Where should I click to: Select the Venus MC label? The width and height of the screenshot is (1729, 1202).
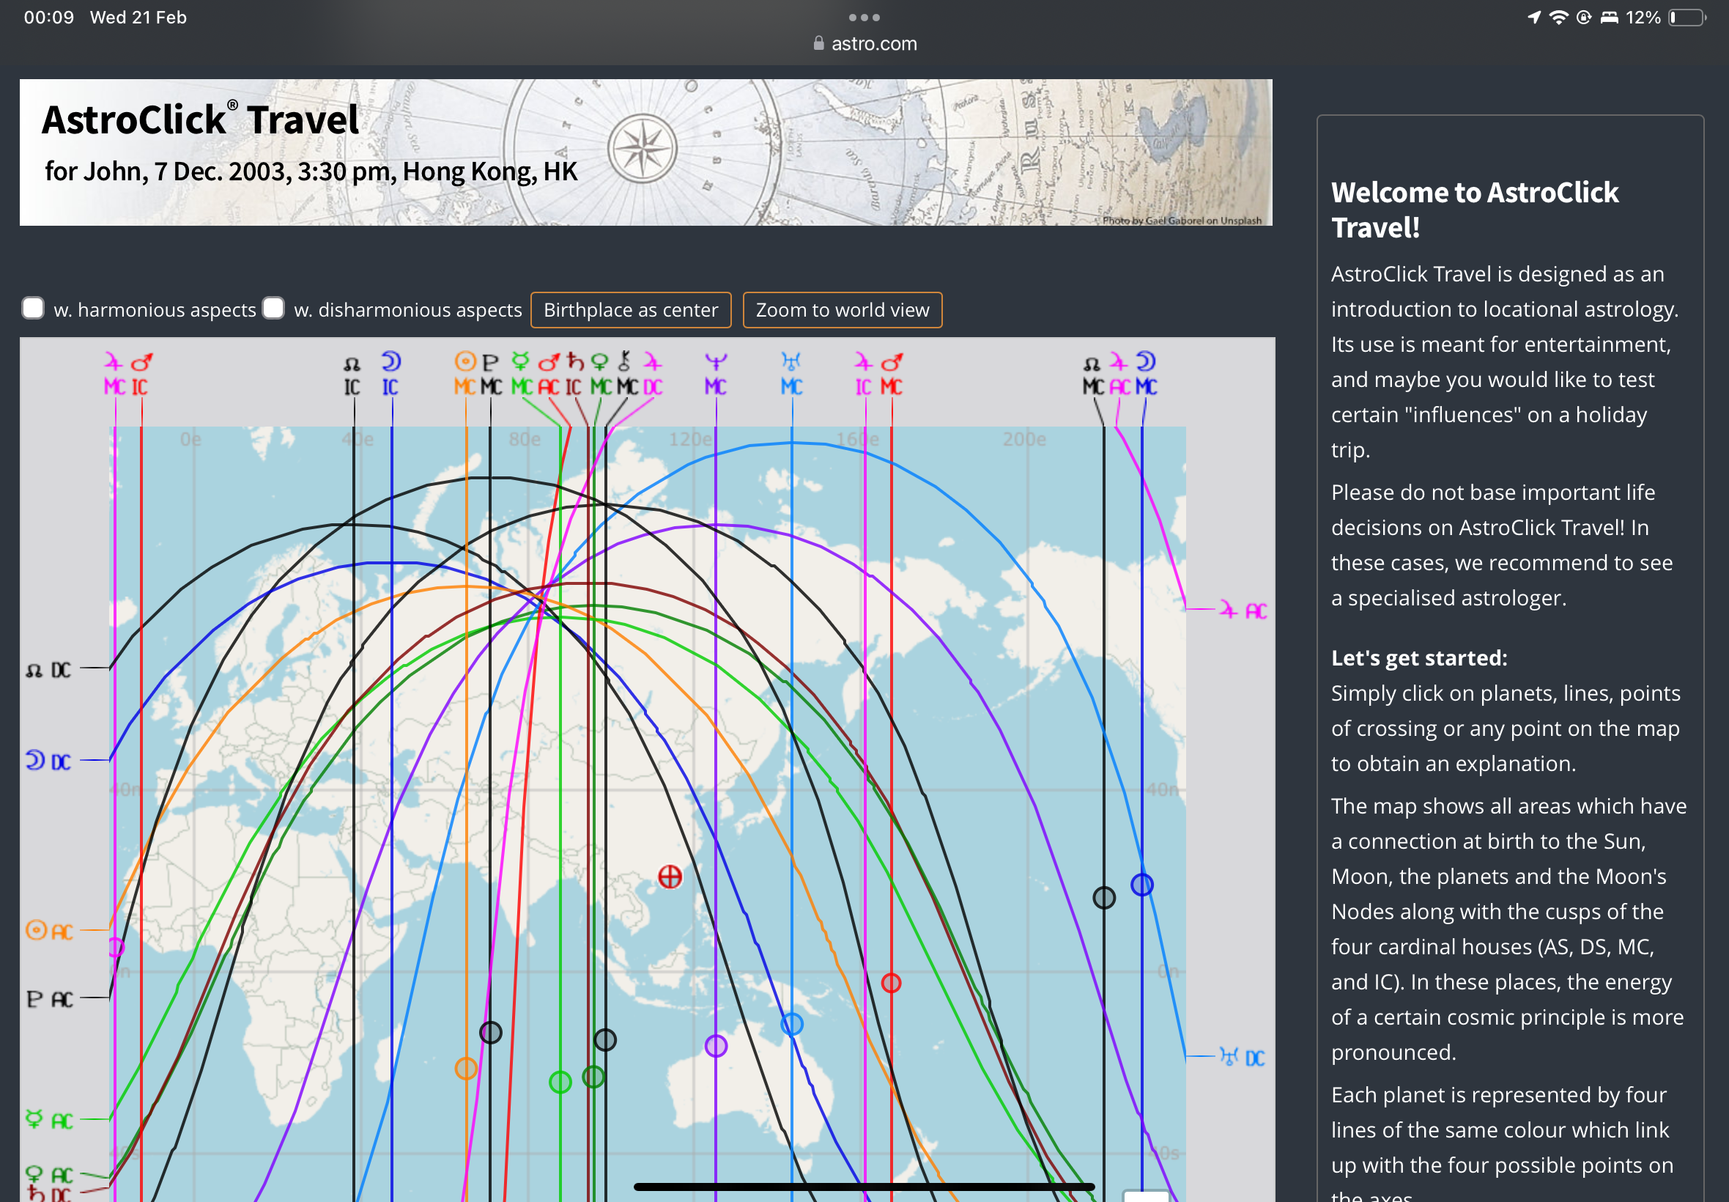(601, 375)
